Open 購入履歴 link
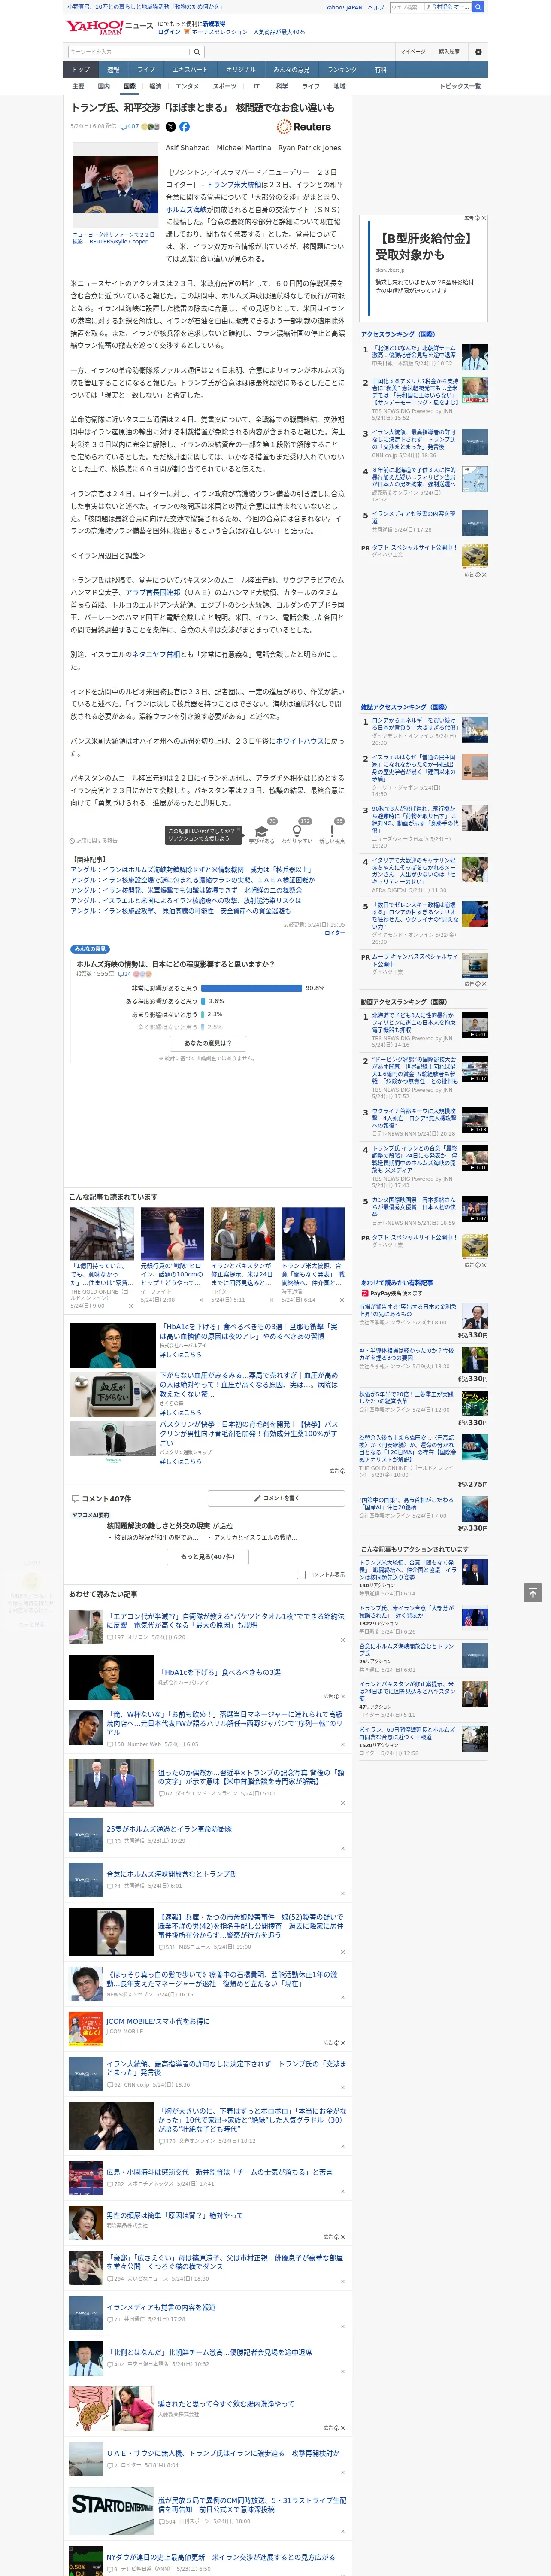Screen dimensions: 551x2576 tap(449, 52)
